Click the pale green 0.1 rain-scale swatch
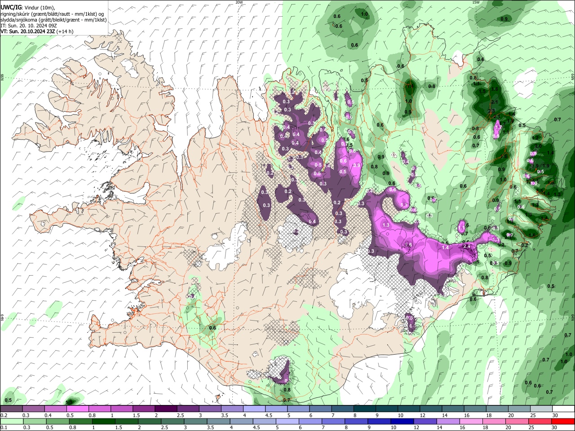575x431 pixels. 12,422
